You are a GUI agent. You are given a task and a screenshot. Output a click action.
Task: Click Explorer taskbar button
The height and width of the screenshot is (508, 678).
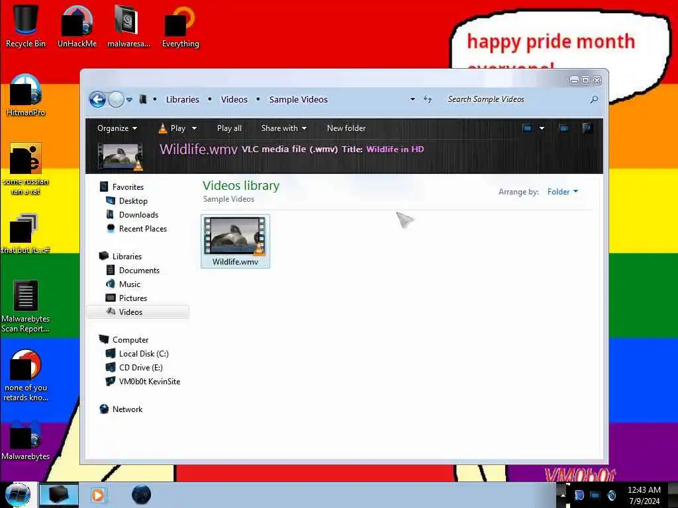pyautogui.click(x=59, y=495)
